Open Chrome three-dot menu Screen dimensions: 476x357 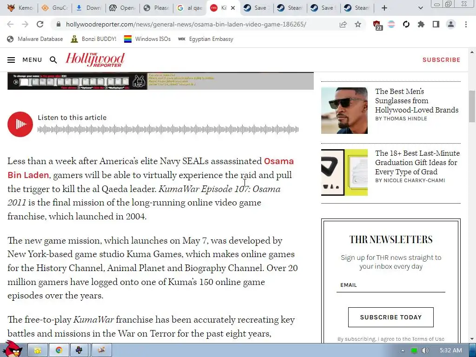466,24
